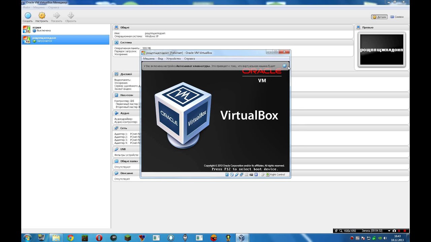
Task: Click blue download arrow taskbar icon
Action: [170, 238]
